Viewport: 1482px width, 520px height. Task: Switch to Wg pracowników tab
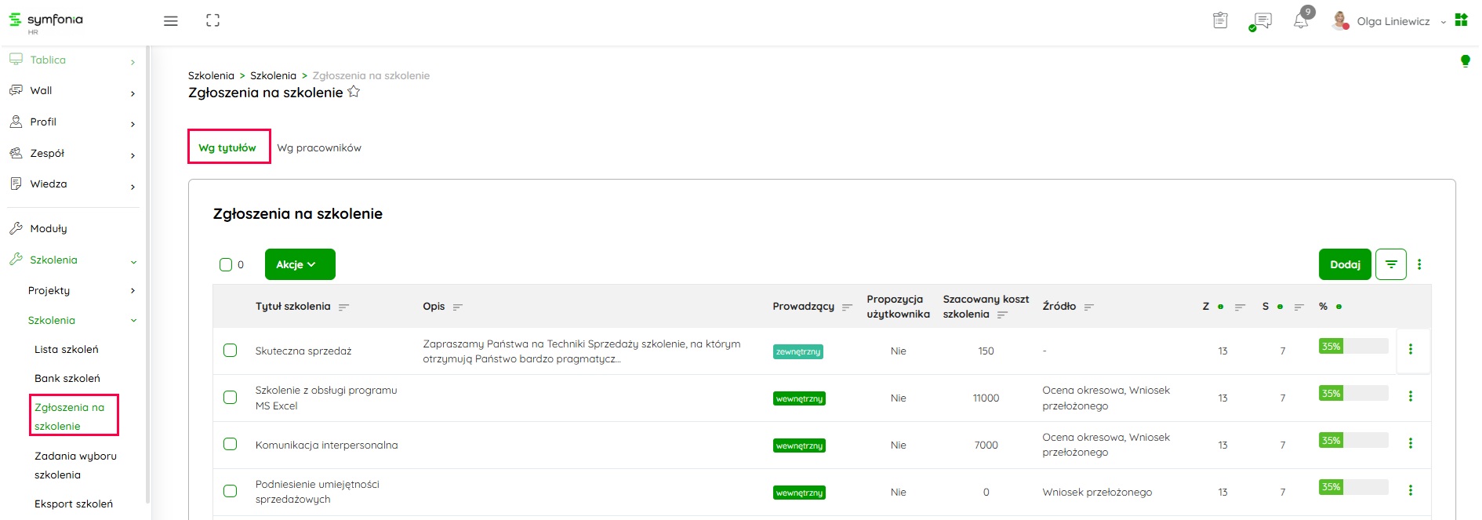pos(319,147)
